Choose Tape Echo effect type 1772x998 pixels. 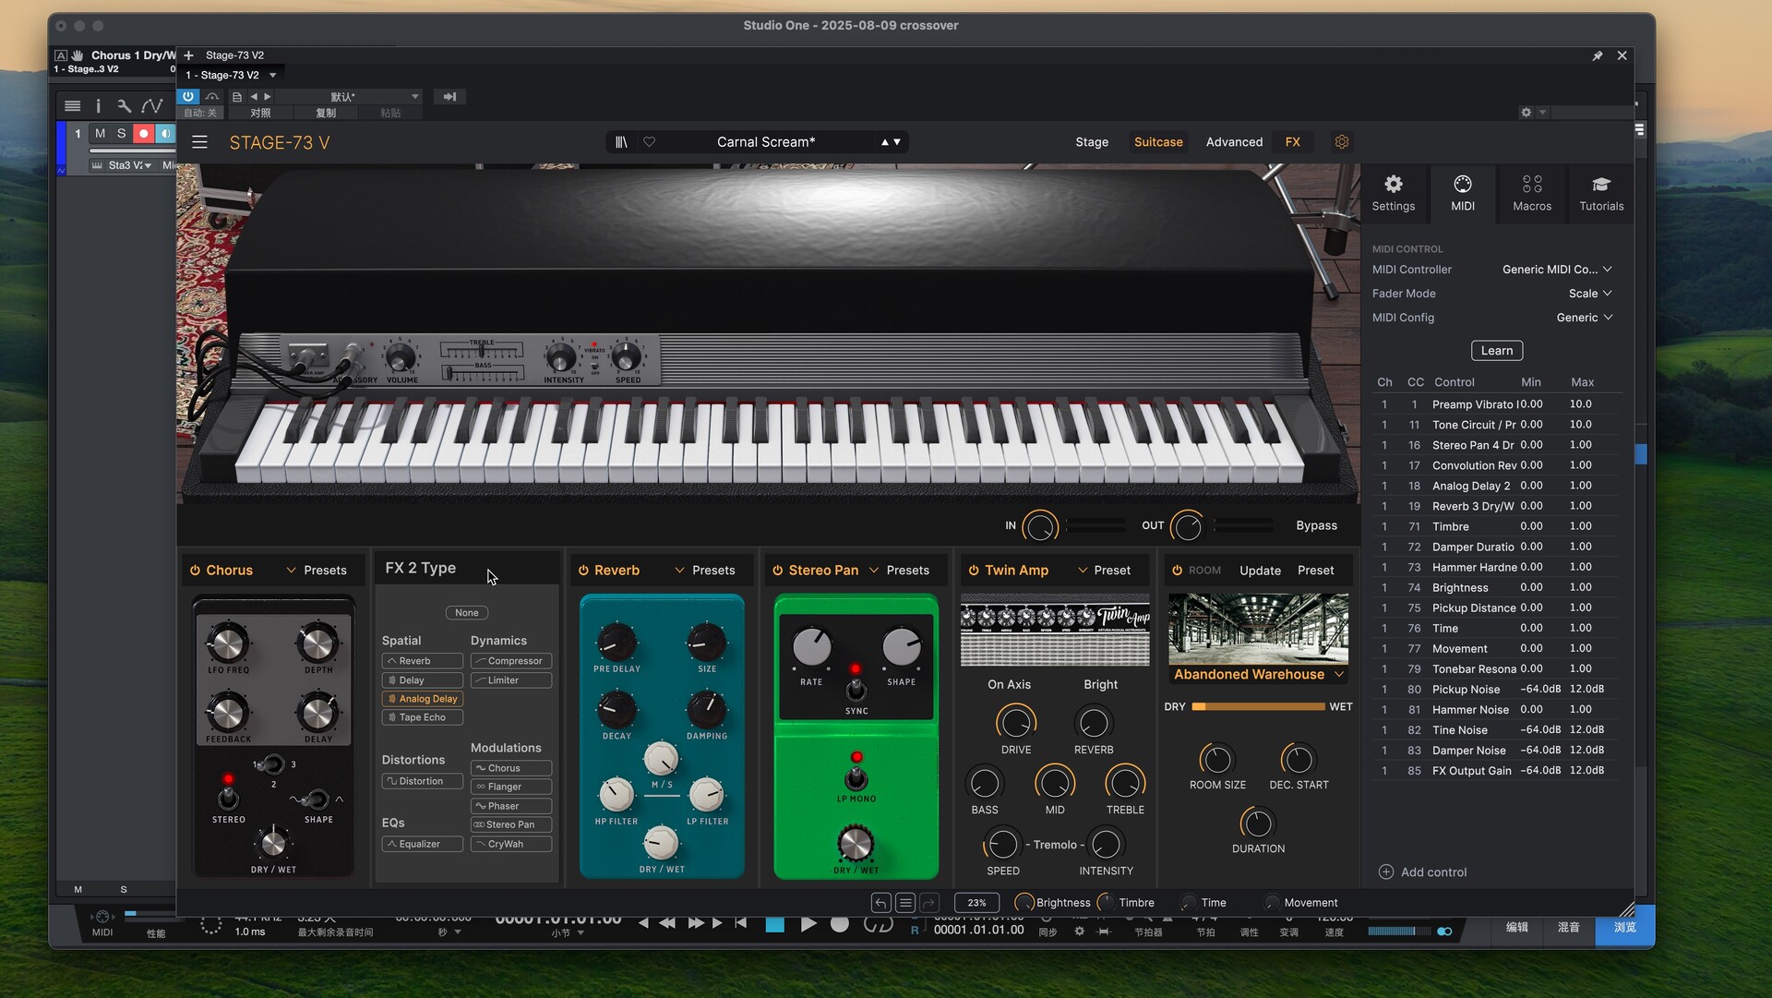422,717
